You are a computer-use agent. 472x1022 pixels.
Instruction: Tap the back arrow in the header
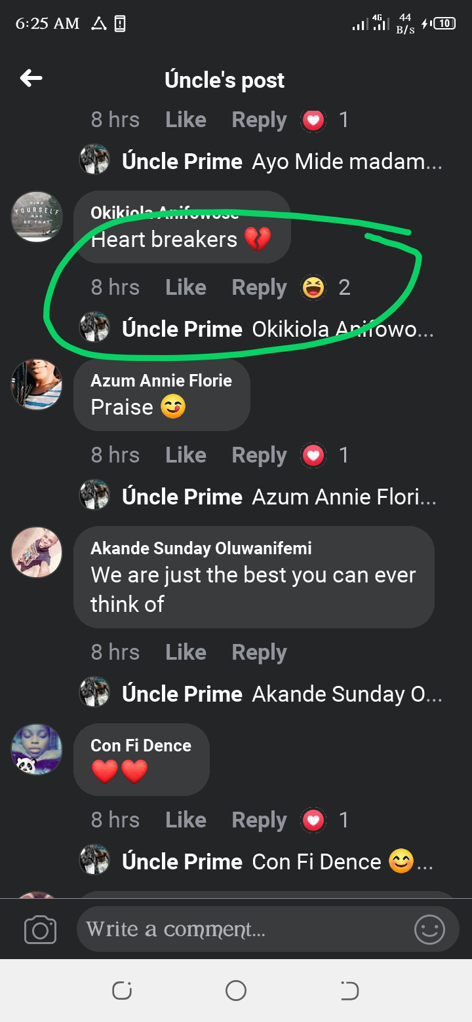31,79
